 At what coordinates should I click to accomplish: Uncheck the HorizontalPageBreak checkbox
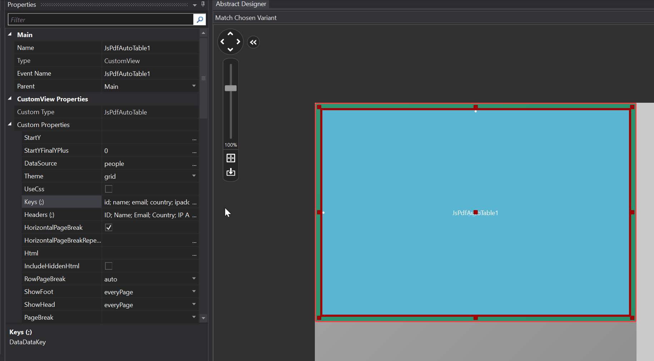click(x=109, y=228)
